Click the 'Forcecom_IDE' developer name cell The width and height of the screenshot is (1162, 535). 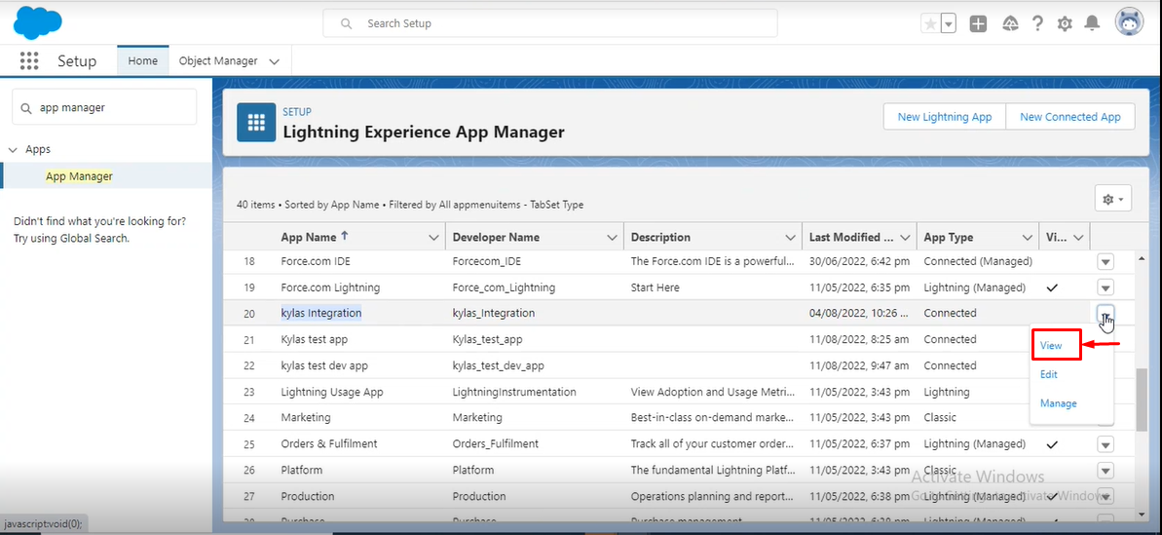[487, 261]
